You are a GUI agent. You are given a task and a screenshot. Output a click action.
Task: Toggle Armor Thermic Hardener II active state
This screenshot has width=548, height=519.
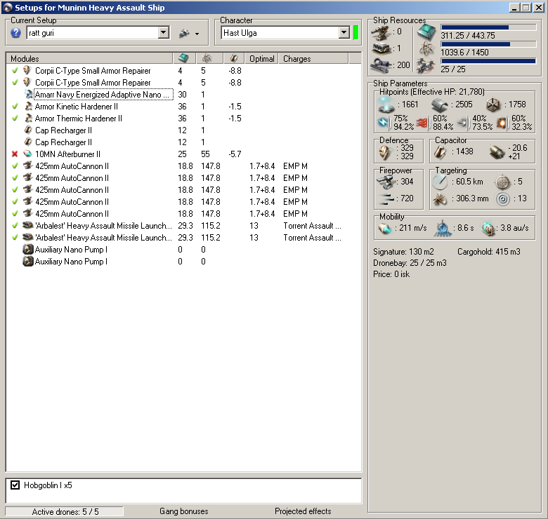[15, 119]
